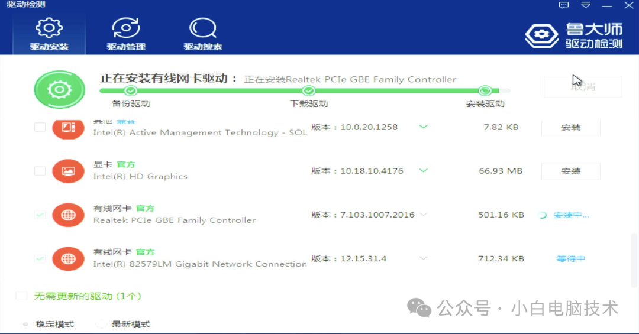Open the 驱动安装 tab

49,34
